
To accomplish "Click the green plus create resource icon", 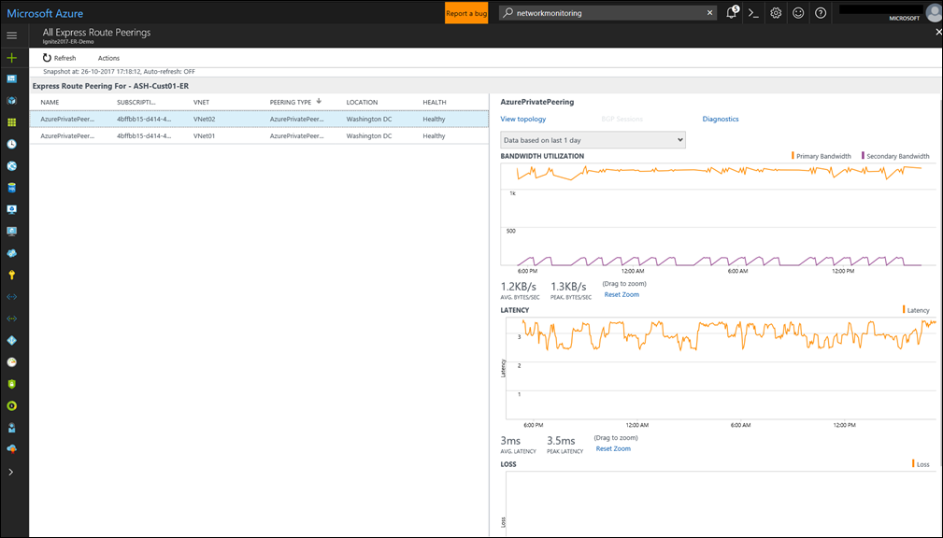I will [11, 58].
